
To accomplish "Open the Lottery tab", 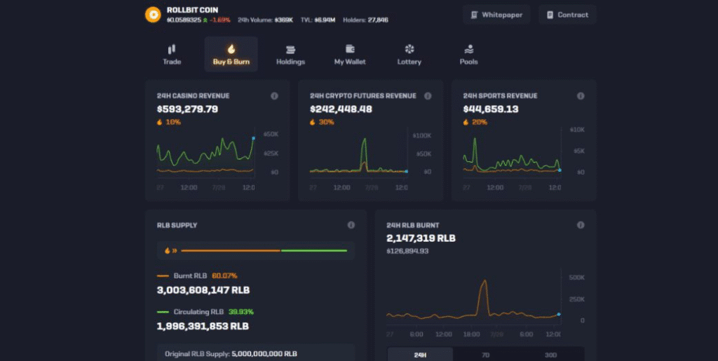I will click(409, 54).
